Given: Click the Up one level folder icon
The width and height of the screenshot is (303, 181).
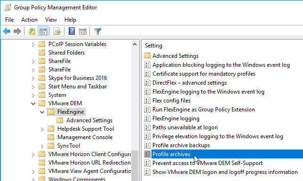Looking at the screenshot, I should 32,31.
